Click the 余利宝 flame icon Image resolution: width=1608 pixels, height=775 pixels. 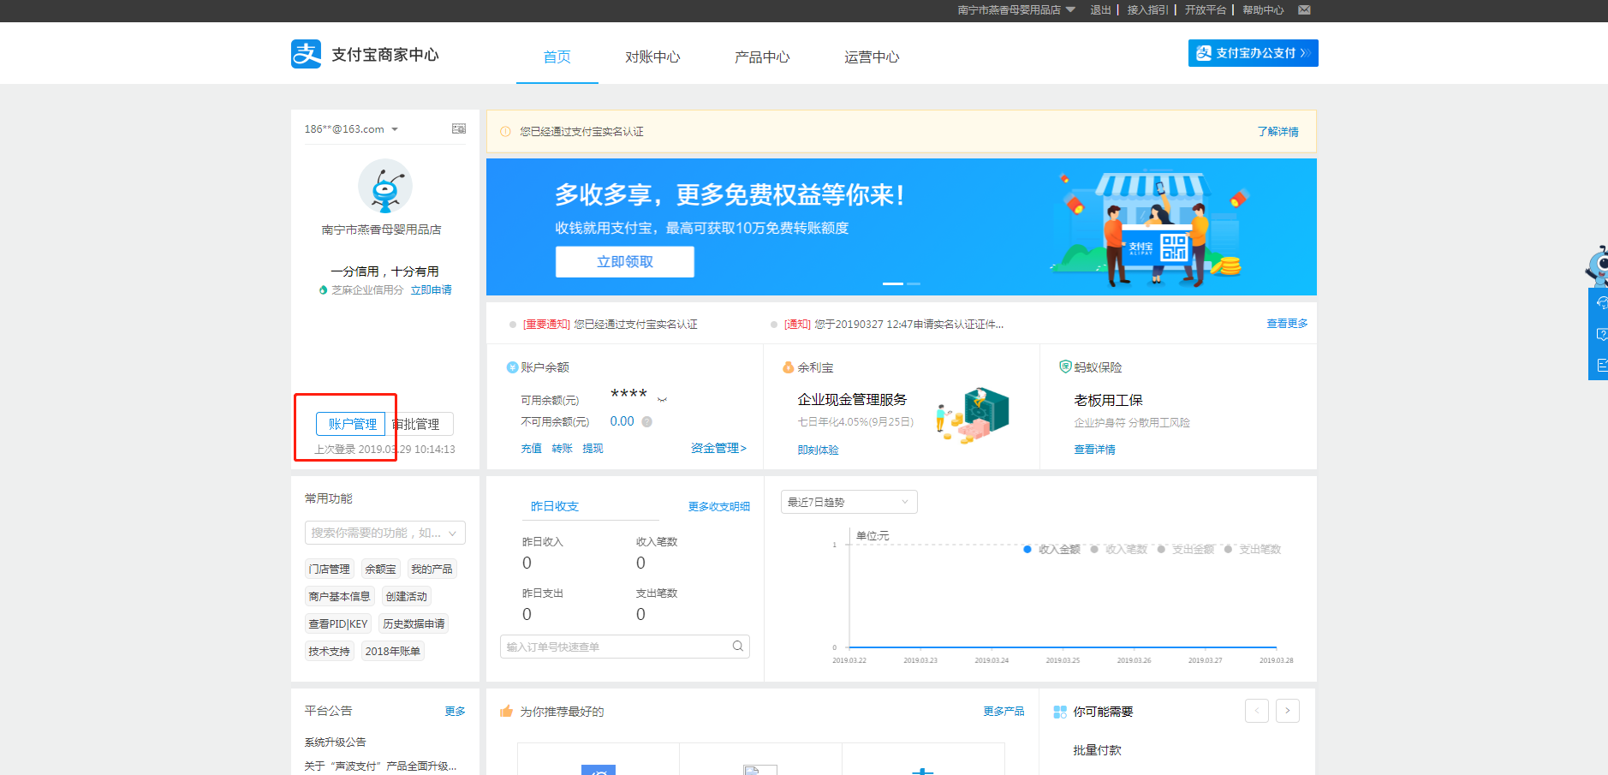[x=789, y=367]
